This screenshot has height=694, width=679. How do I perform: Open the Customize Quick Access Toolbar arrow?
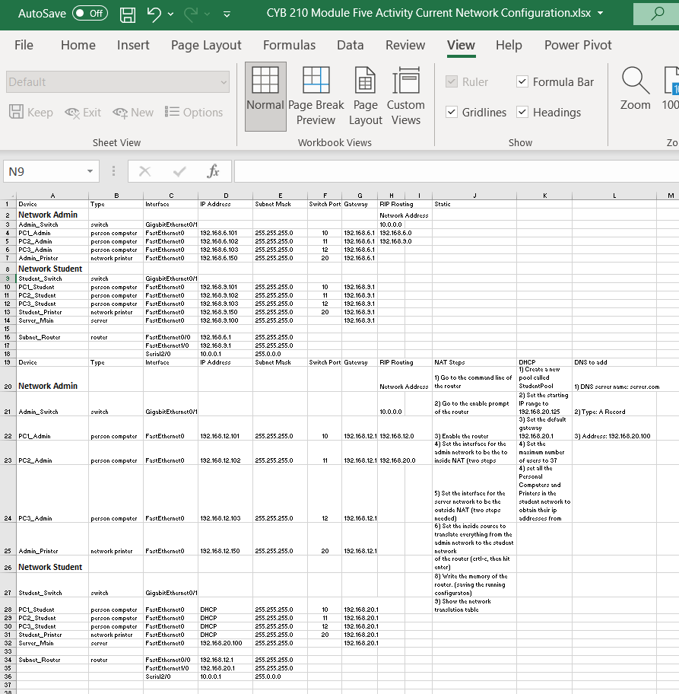coord(227,14)
